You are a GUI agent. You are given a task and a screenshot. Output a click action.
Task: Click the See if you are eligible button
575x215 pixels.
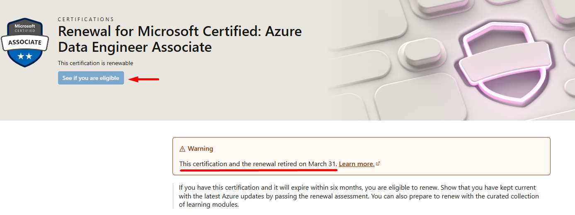pyautogui.click(x=91, y=78)
